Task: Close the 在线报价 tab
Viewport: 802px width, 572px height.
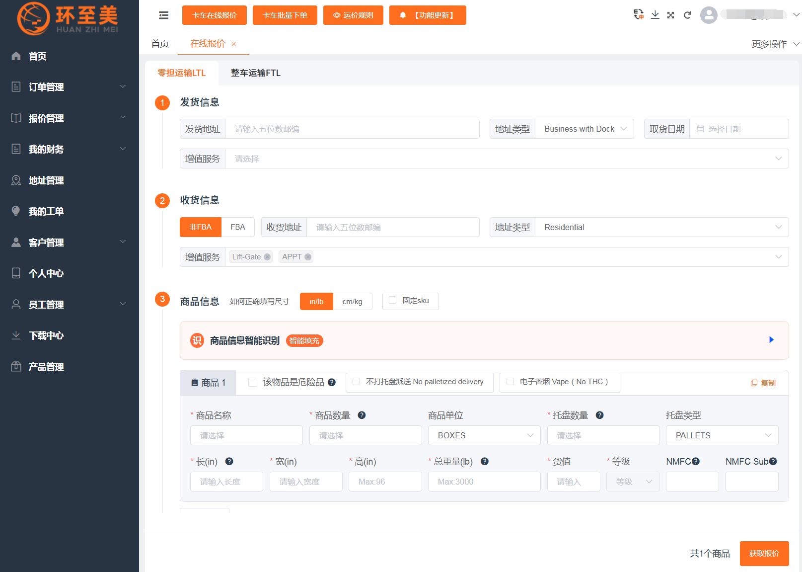Action: 234,44
